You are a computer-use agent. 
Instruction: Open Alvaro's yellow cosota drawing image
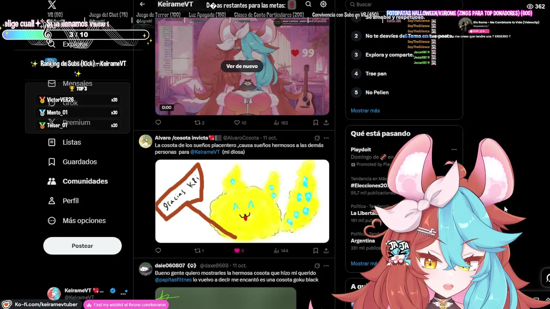[242, 201]
